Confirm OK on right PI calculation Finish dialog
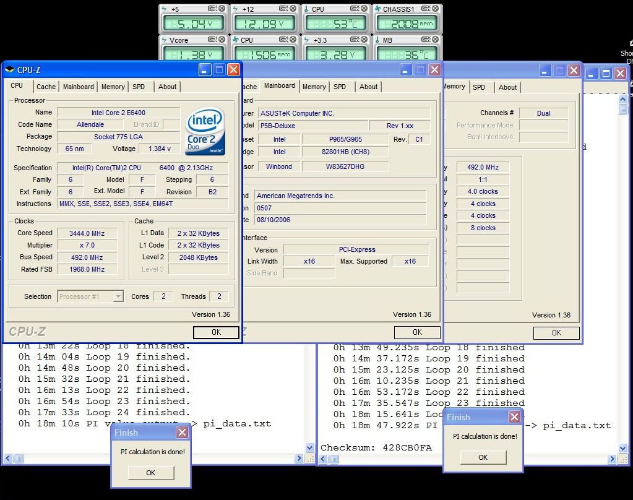Image resolution: width=633 pixels, height=500 pixels. (483, 457)
